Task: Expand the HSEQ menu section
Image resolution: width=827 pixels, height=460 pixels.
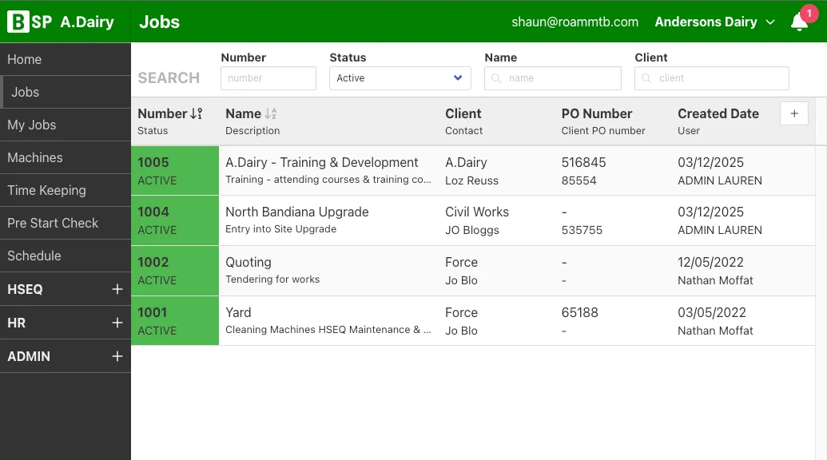Action: tap(66, 289)
